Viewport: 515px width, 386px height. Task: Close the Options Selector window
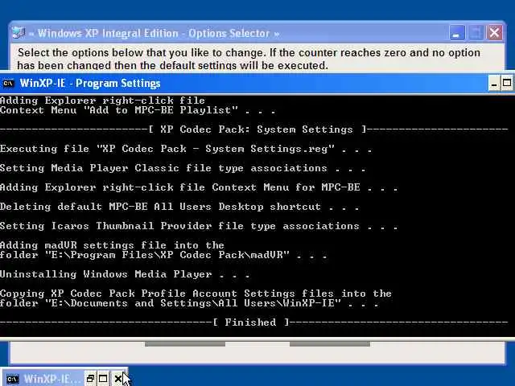point(494,33)
